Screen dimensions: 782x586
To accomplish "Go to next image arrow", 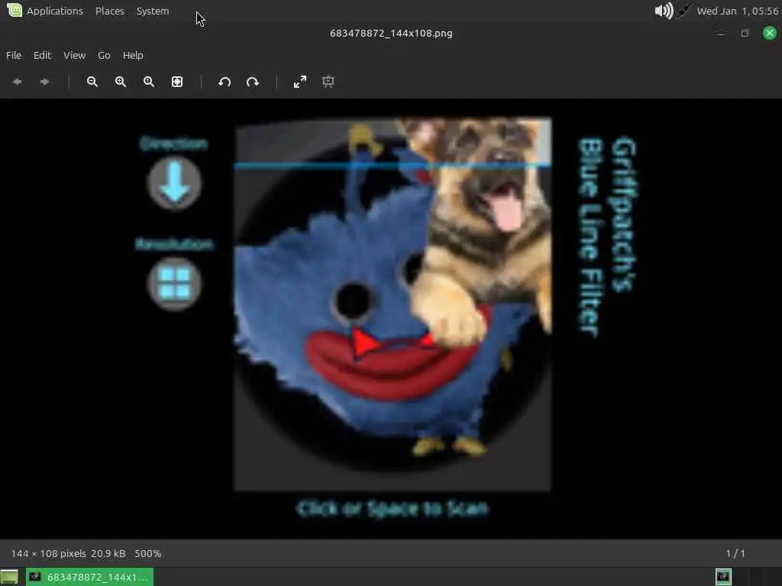I will [44, 82].
